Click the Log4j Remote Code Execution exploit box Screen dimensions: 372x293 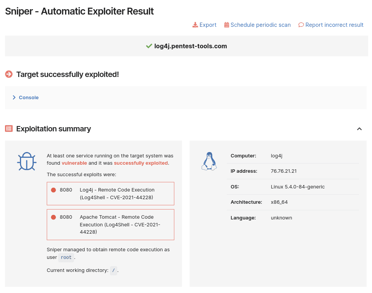pos(110,193)
